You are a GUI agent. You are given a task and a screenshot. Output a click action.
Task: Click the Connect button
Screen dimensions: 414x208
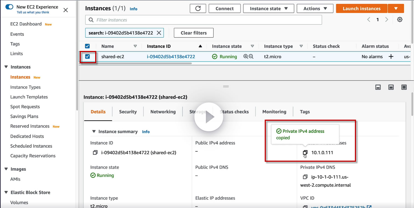click(225, 9)
